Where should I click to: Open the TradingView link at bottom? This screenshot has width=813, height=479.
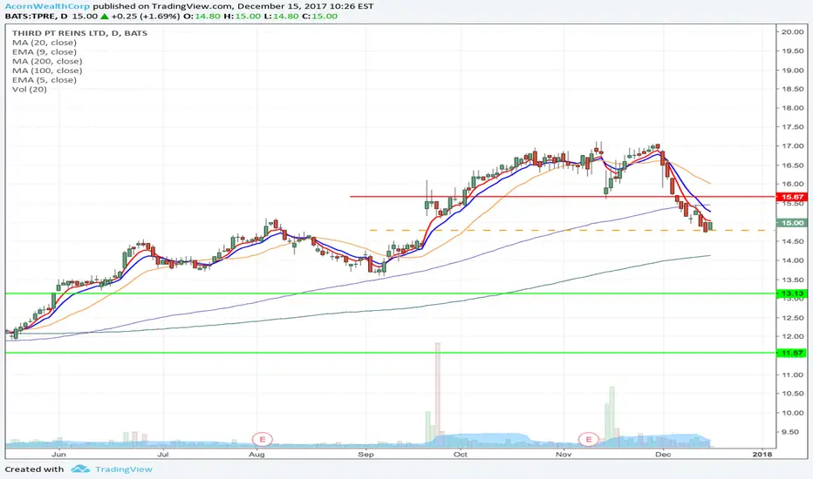point(123,469)
